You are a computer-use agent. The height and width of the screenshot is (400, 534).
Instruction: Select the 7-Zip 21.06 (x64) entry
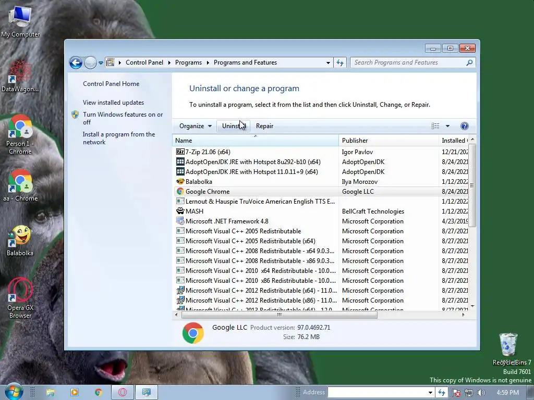click(321, 152)
